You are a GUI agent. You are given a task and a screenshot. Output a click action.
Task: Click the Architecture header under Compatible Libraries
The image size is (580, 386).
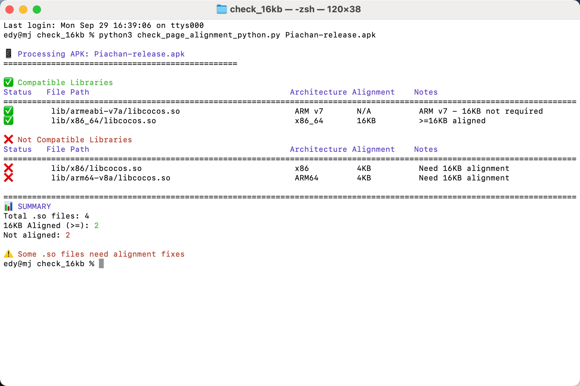[318, 92]
